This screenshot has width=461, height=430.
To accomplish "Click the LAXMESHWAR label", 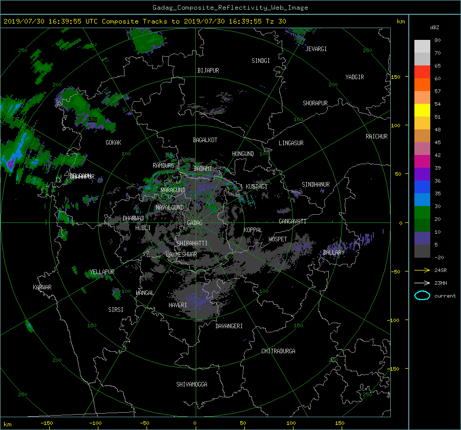I will (x=181, y=255).
